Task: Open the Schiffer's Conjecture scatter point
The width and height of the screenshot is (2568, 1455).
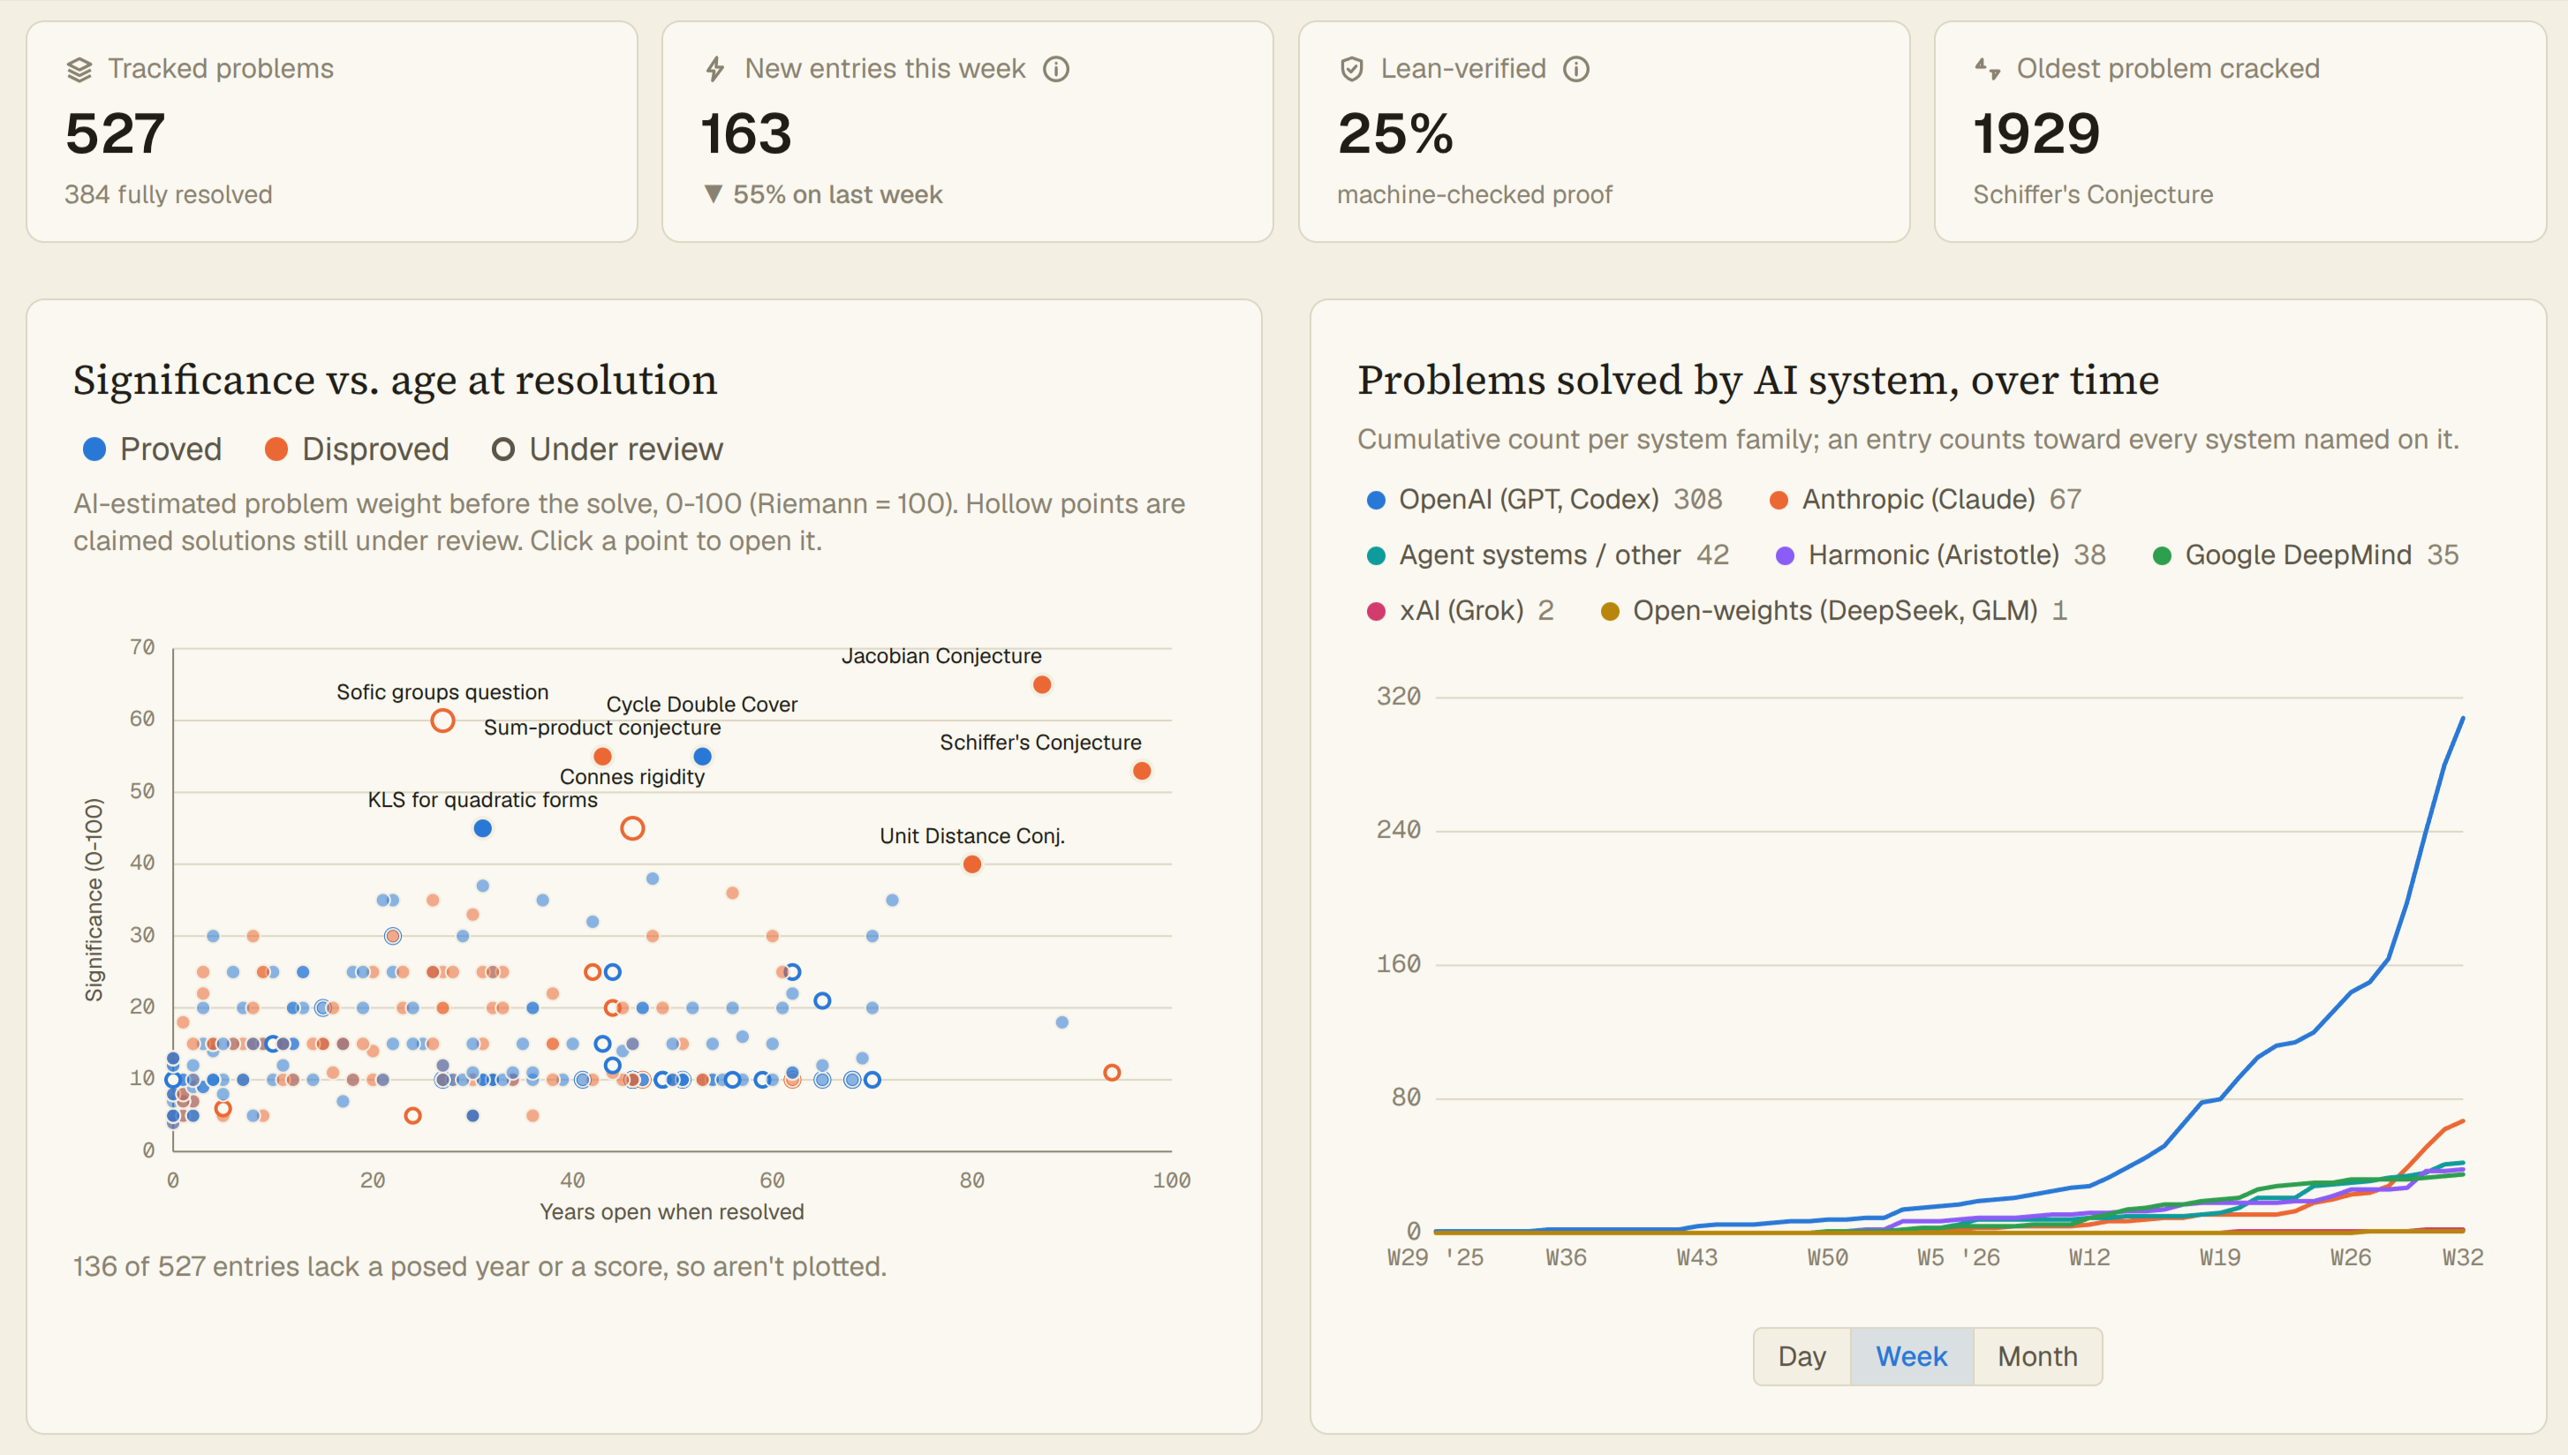Action: [x=1141, y=771]
